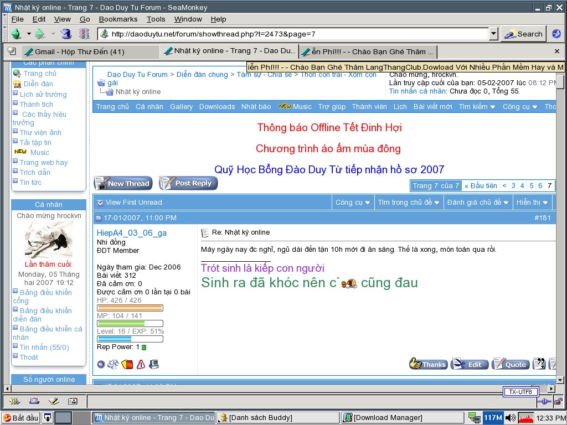Click the green reputation power square

click(144, 347)
